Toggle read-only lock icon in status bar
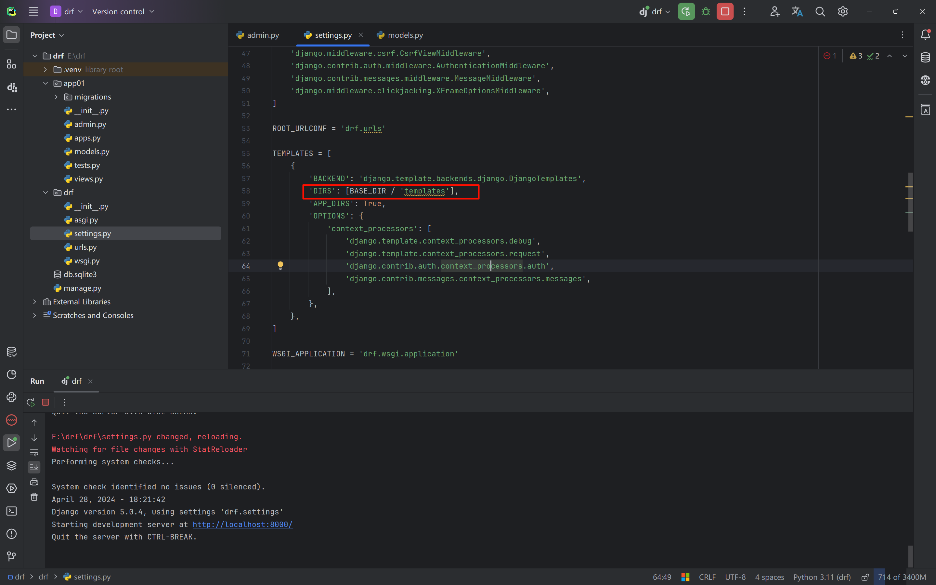Viewport: 936px width, 585px height. [x=865, y=577]
